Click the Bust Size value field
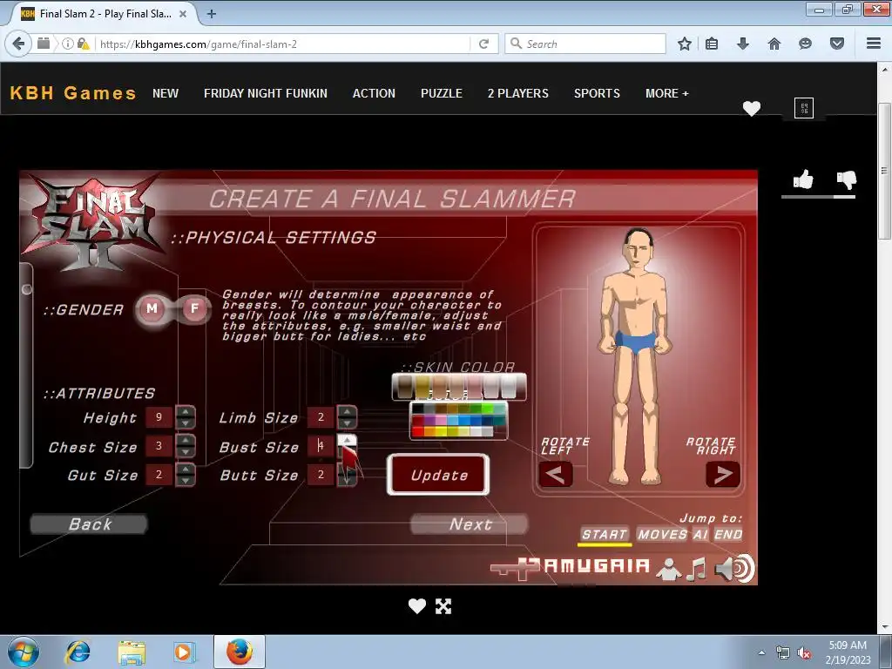This screenshot has height=669, width=892. [x=321, y=446]
